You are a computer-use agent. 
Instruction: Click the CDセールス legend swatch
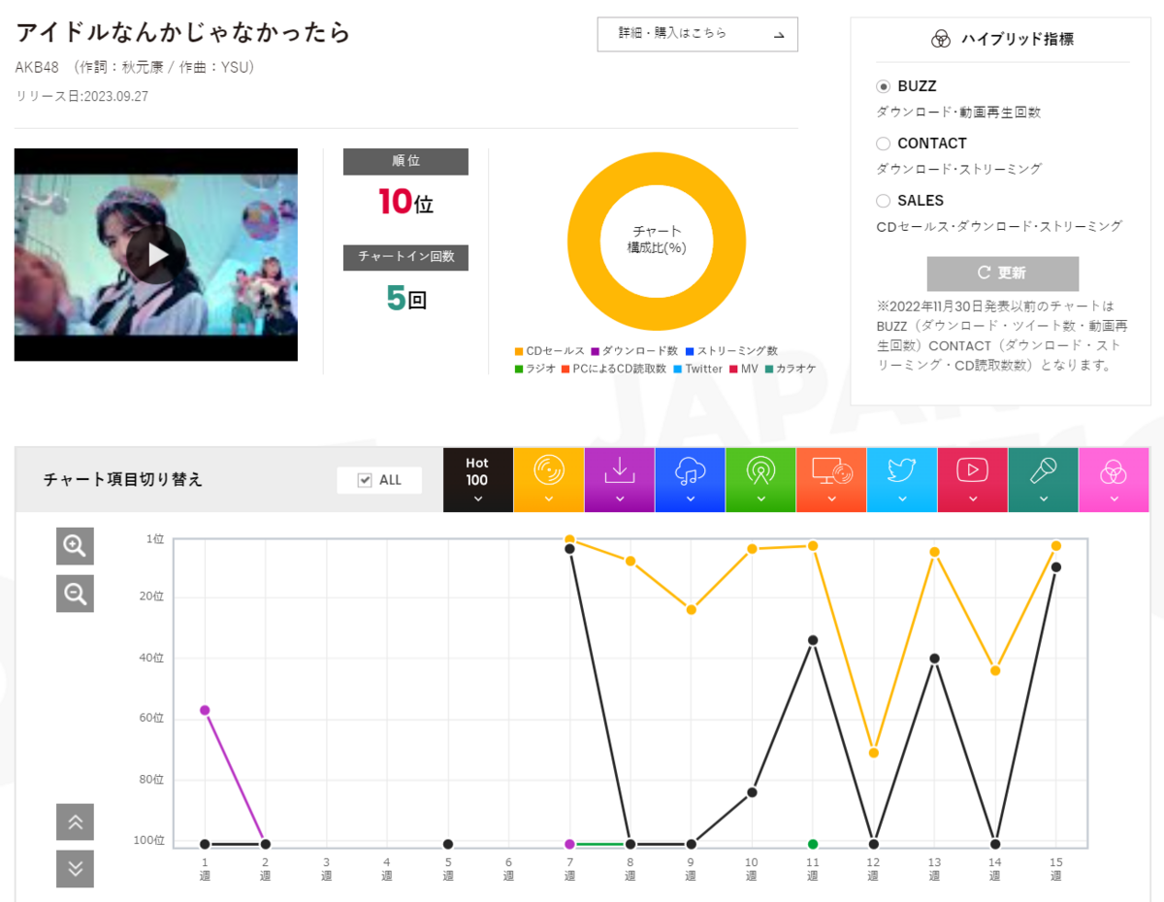coord(519,351)
